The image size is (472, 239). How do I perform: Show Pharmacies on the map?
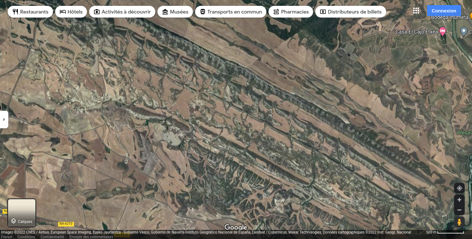point(291,12)
